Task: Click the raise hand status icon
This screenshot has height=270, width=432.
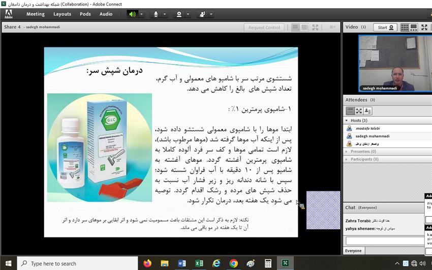Action: tap(202, 14)
